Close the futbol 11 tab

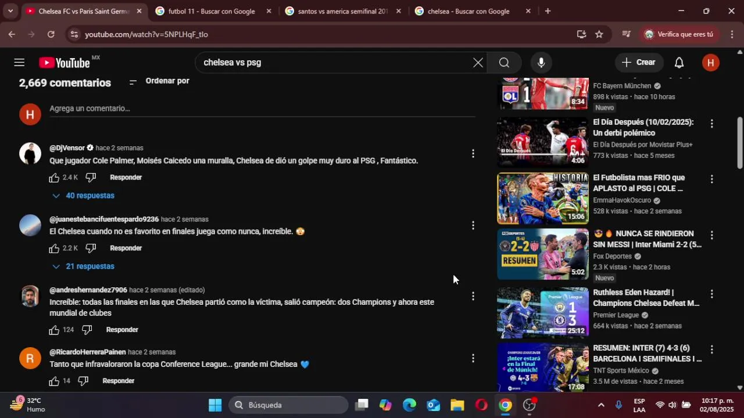point(269,11)
